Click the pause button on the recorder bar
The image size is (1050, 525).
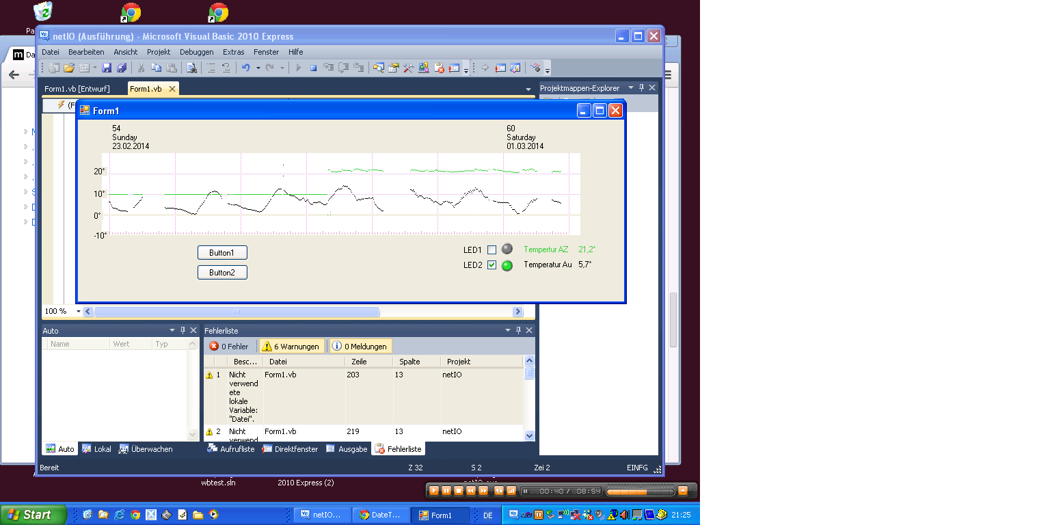pos(446,490)
